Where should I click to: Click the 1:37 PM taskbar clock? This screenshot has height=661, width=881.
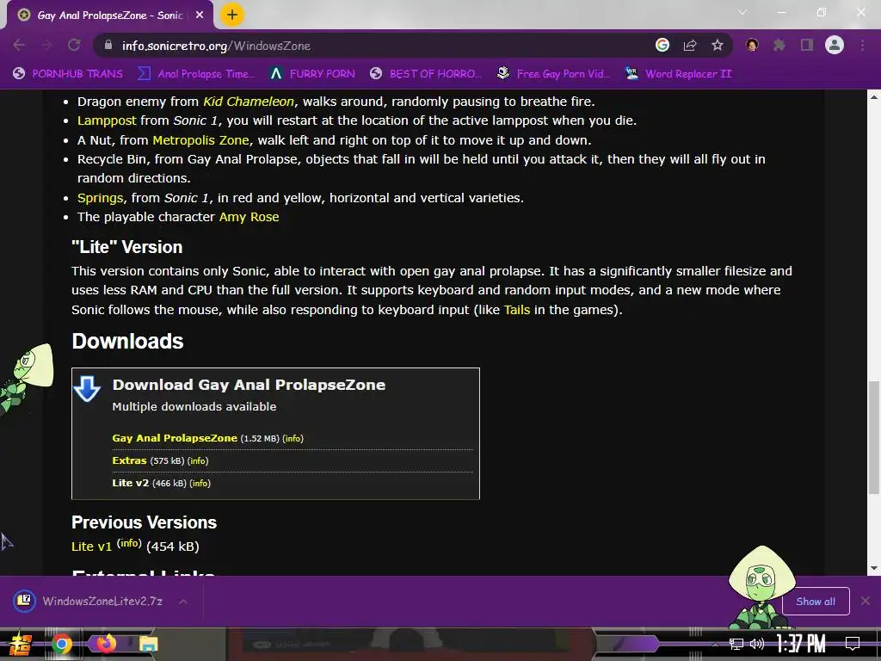click(801, 644)
